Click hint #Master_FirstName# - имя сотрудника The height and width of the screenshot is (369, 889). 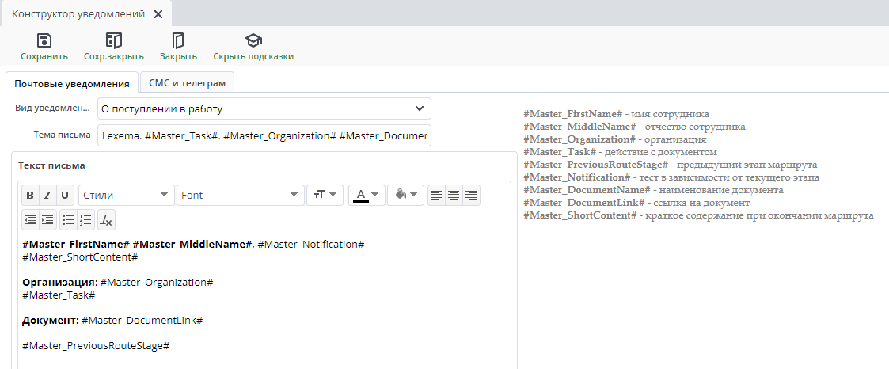click(x=616, y=114)
